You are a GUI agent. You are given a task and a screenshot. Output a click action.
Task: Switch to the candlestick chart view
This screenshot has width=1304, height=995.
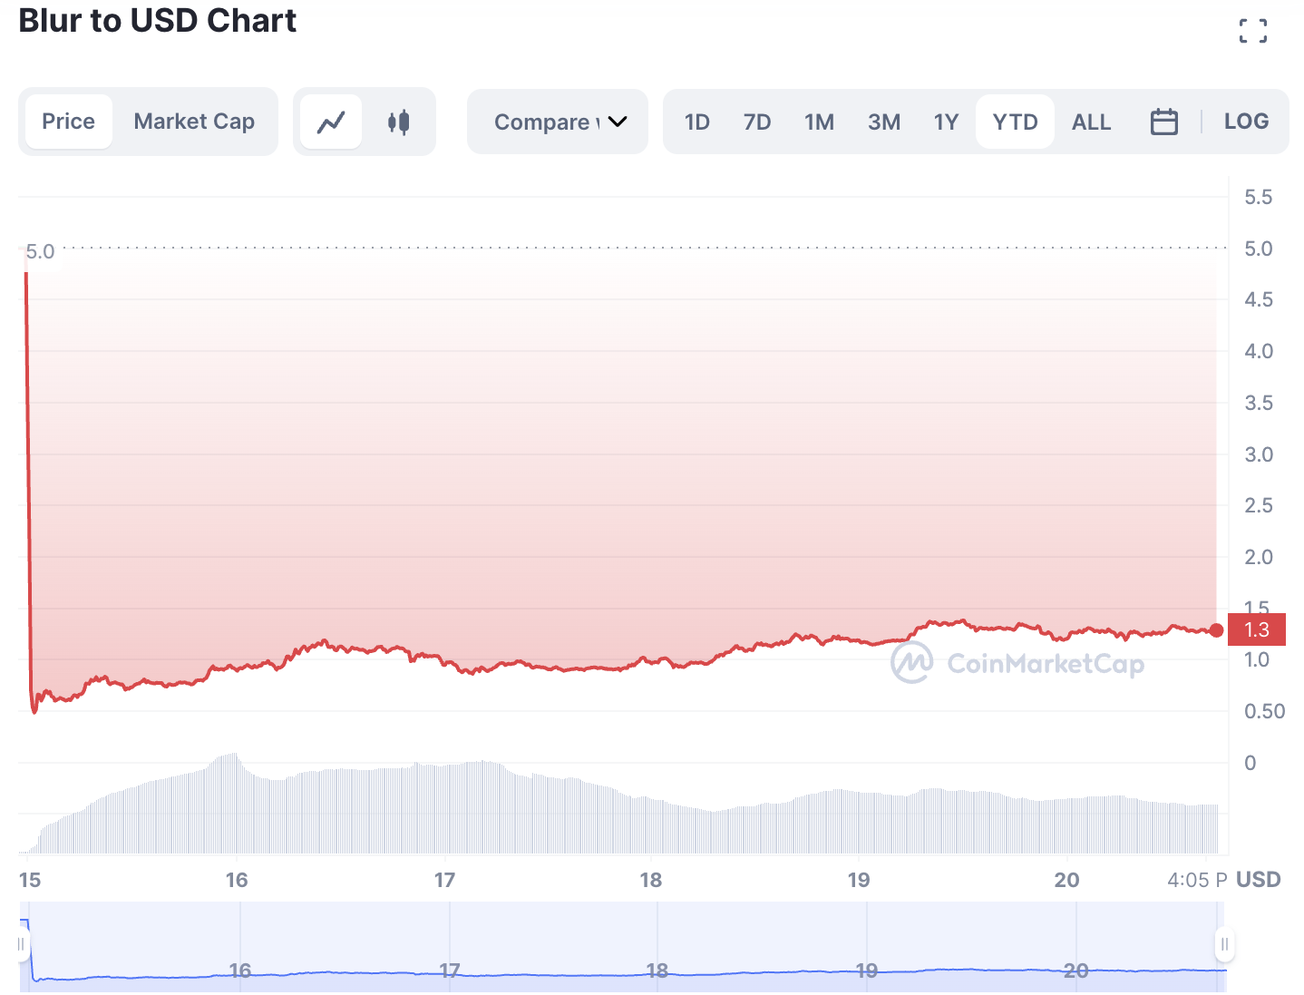[398, 122]
